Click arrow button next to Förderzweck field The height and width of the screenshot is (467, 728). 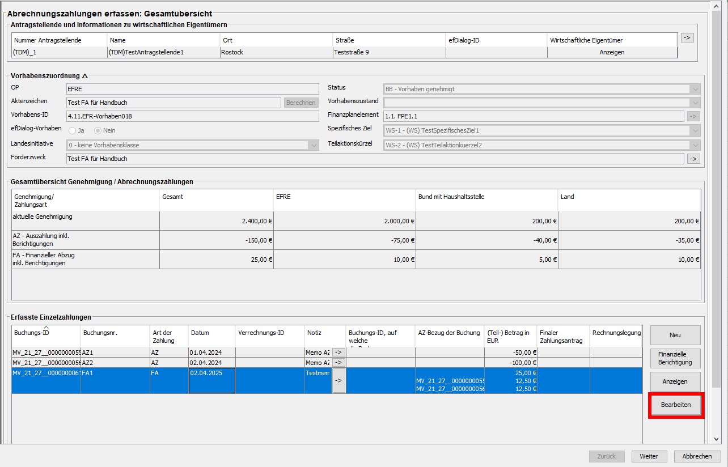click(x=693, y=159)
